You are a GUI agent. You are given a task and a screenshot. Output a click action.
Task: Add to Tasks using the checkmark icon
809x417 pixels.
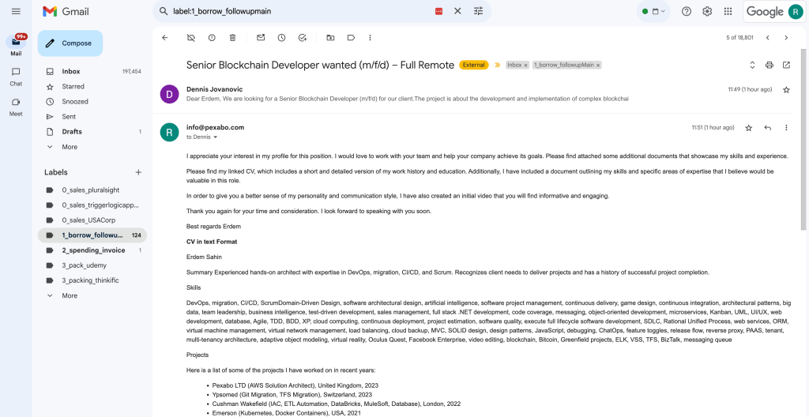coord(303,38)
